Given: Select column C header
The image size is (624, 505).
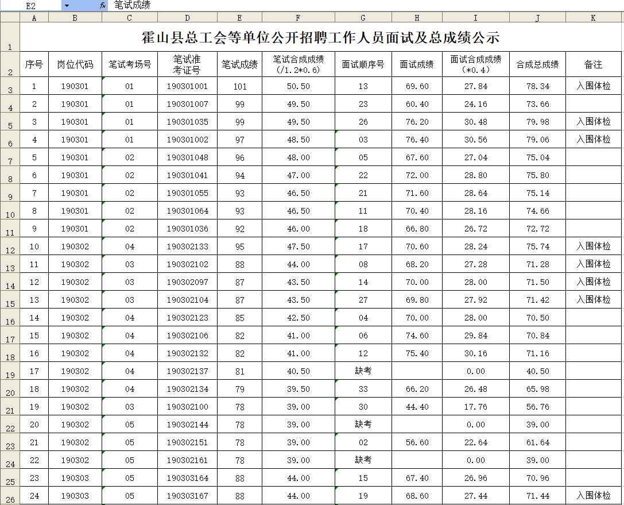Looking at the screenshot, I should 130,18.
